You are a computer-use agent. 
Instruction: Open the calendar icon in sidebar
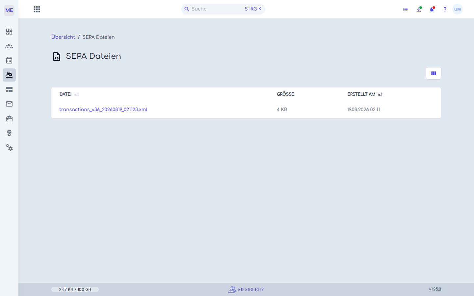coord(9,60)
